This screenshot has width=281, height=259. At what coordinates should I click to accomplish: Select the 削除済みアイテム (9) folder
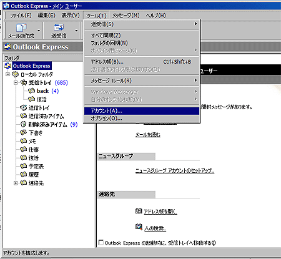coord(53,124)
